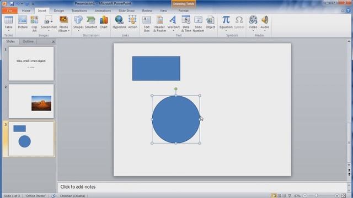This screenshot has width=353, height=198.
Task: Close the slides thumbnail pane
Action: (x=54, y=42)
